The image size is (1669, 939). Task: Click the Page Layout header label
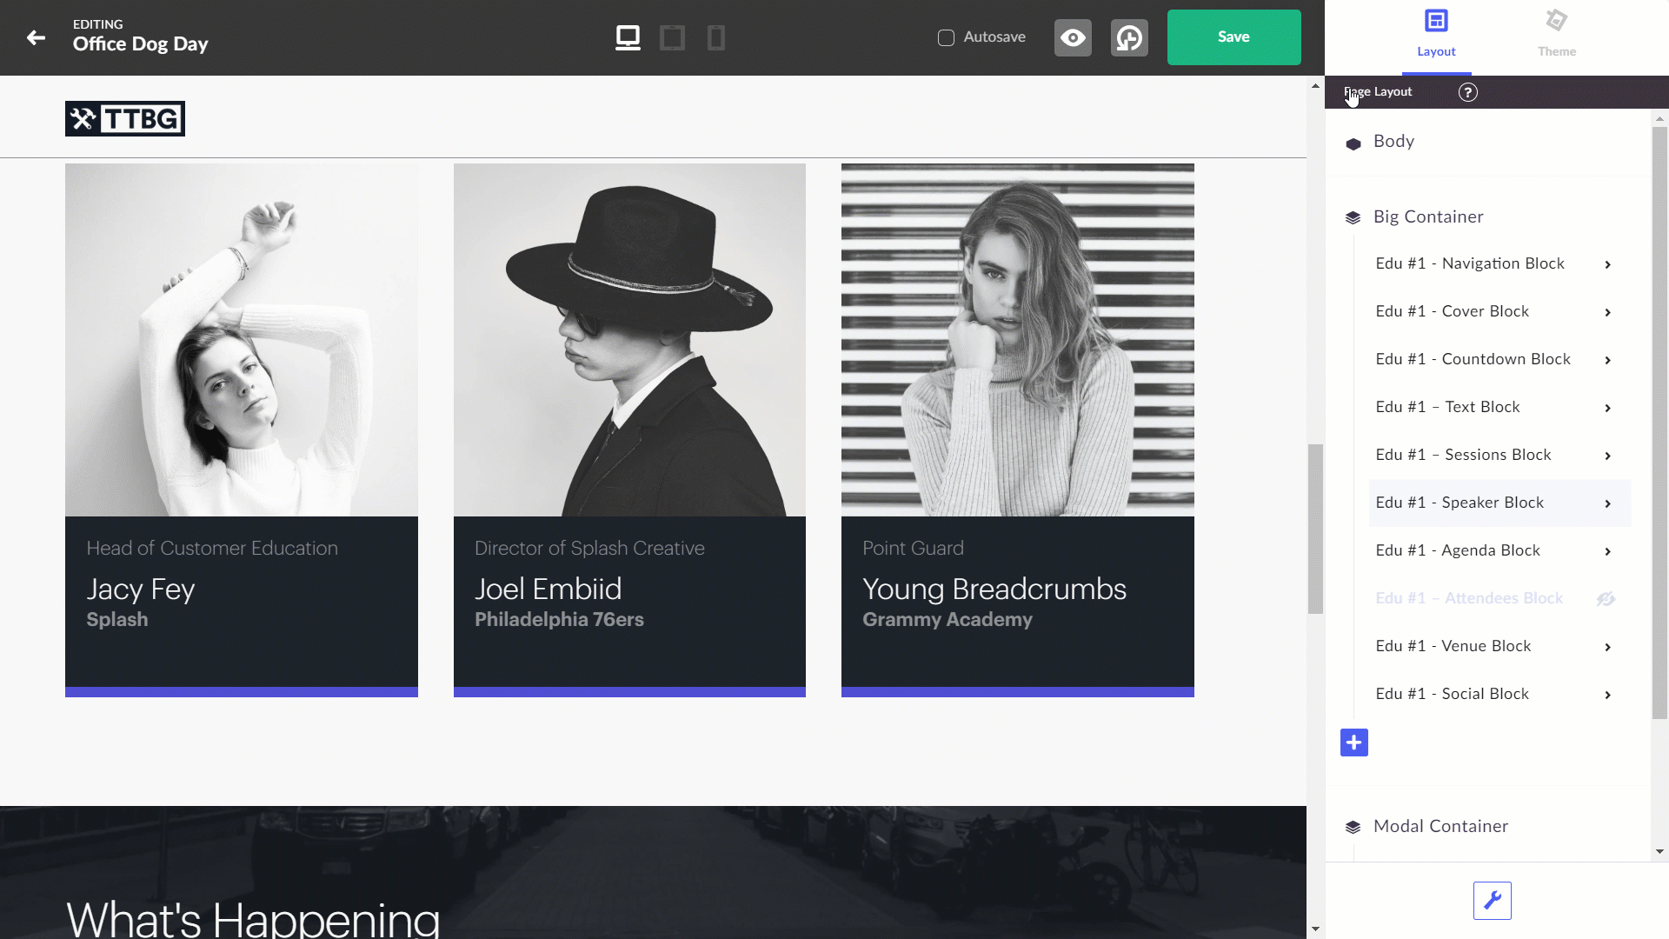1378,92
